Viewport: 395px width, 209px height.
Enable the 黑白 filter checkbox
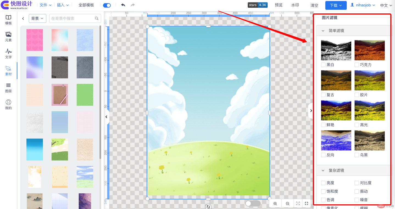coord(323,65)
